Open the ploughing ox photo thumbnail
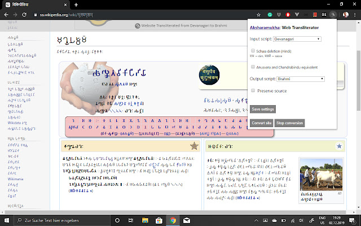 click(321, 175)
